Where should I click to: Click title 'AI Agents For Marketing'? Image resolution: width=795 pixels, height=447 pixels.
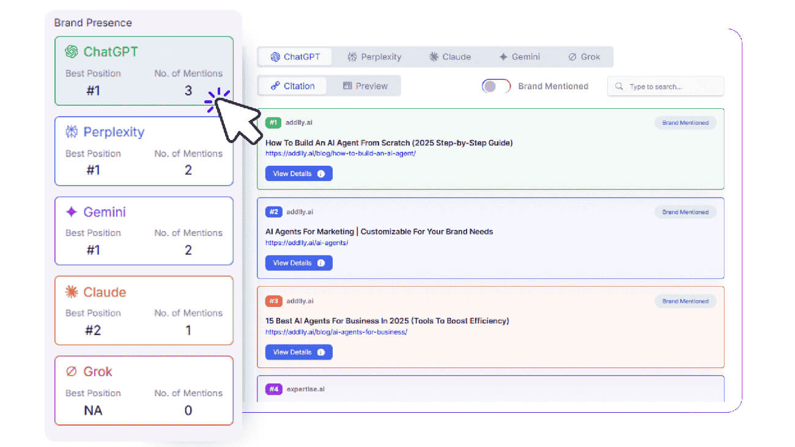click(x=379, y=232)
